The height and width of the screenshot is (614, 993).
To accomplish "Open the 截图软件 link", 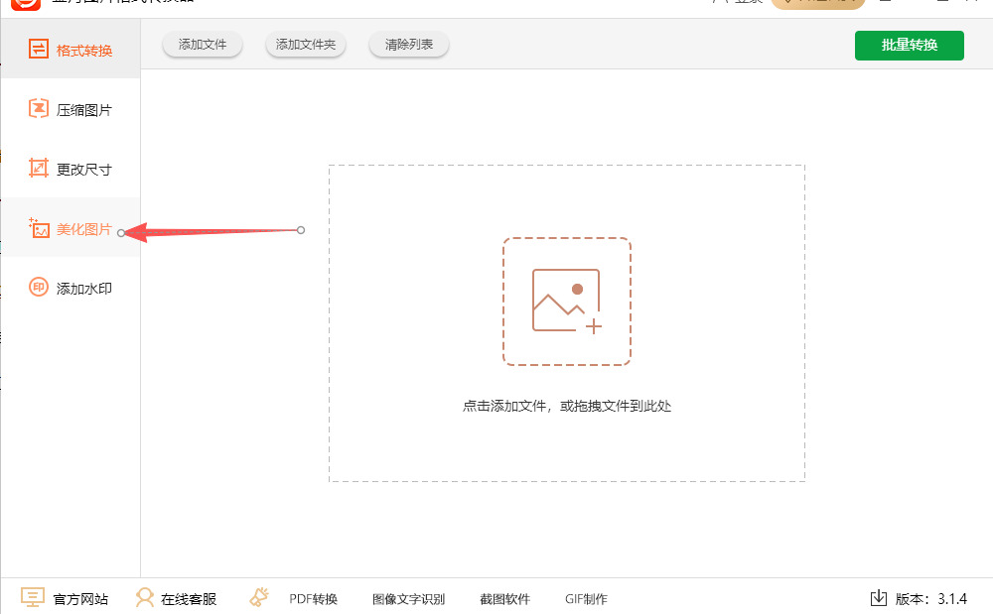I will click(504, 599).
